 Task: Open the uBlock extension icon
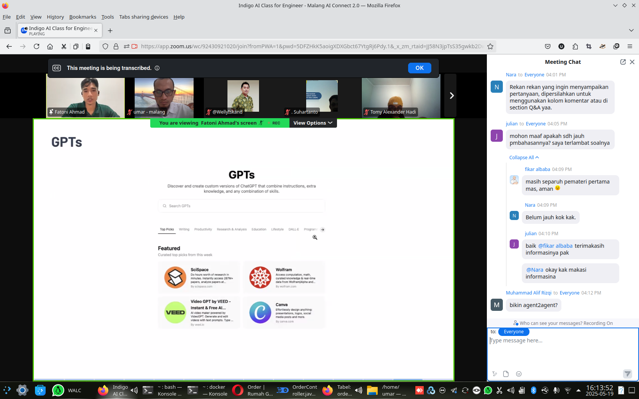[561, 46]
